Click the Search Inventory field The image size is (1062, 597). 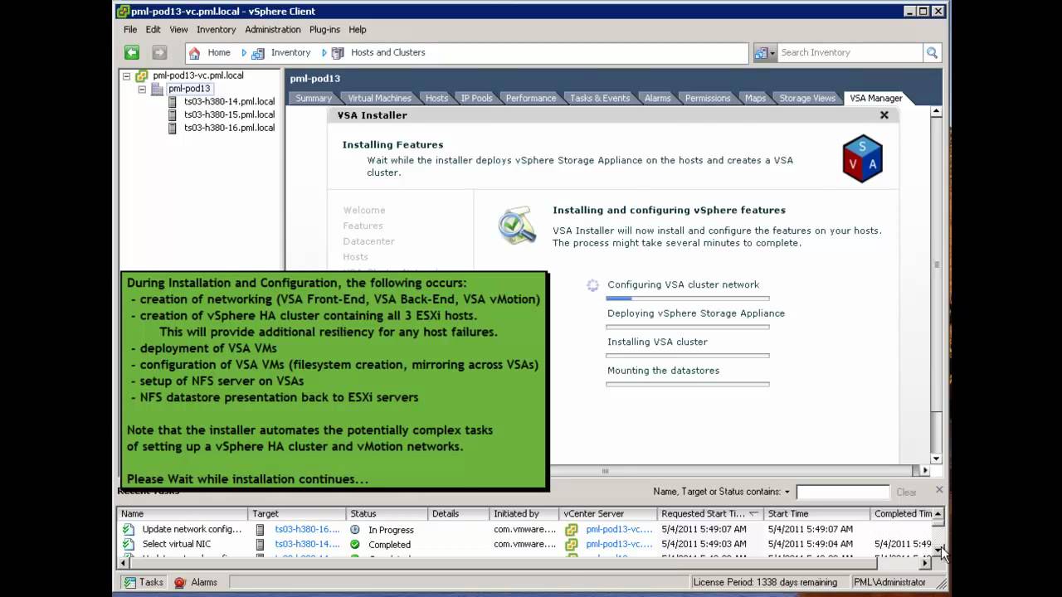850,52
